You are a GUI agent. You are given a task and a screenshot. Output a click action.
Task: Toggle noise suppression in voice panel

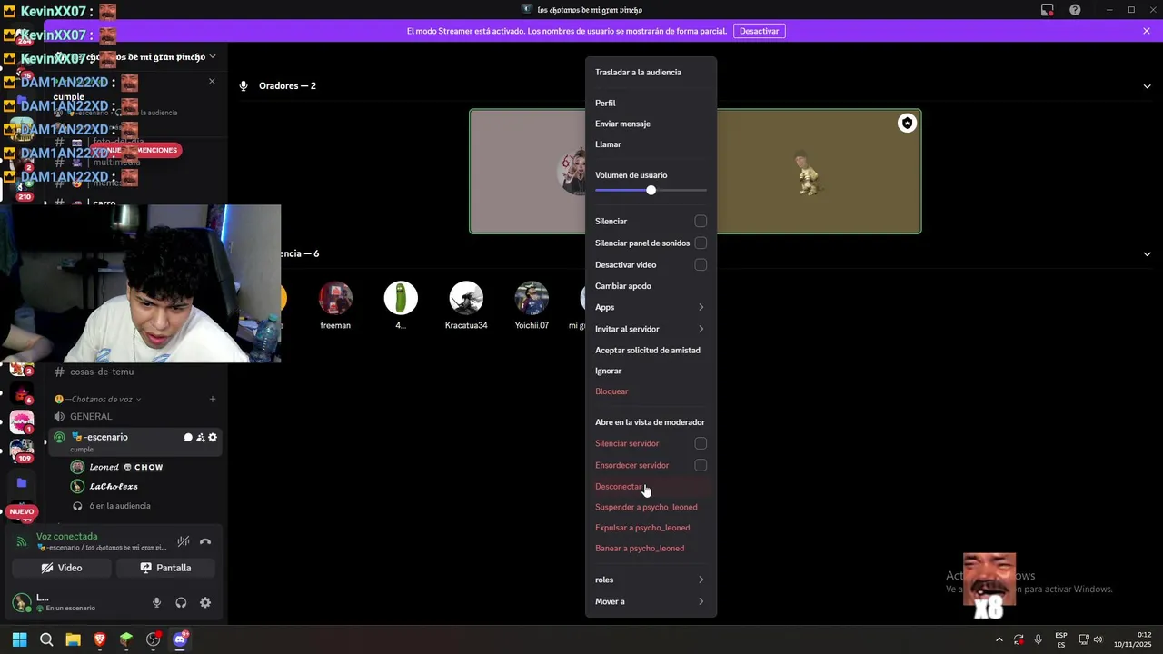pyautogui.click(x=184, y=541)
